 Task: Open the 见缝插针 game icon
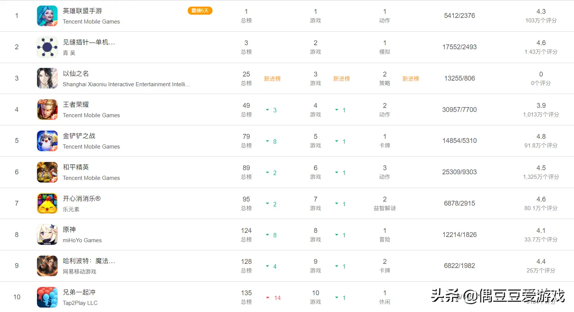coord(47,47)
